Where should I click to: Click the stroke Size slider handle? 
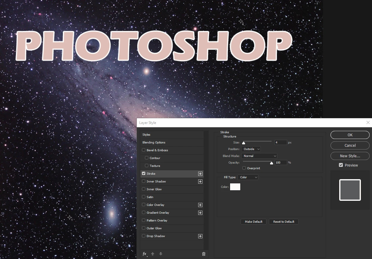point(244,143)
